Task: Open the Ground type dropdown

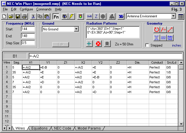Action: pos(76,29)
